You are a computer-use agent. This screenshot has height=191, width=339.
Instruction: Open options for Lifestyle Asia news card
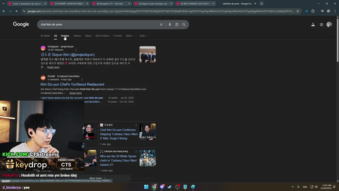click(x=136, y=151)
